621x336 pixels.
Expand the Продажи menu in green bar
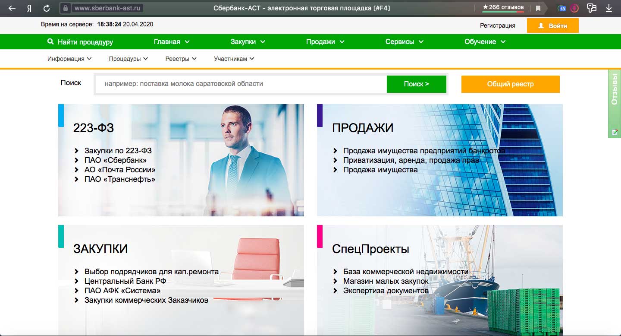[325, 42]
